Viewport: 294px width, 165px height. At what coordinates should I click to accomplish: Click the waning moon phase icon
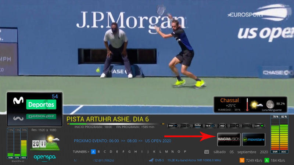(270, 104)
